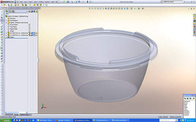Expand Lights, Cameras and Scene node

[x=7, y=22]
